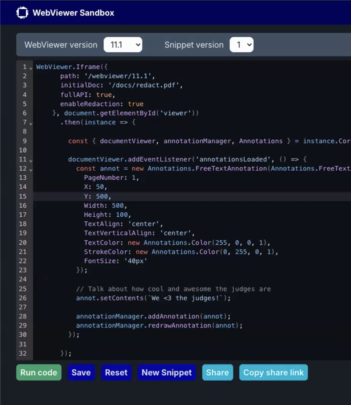Open the Snippet version dropdown
The width and height of the screenshot is (351, 405).
tap(242, 45)
